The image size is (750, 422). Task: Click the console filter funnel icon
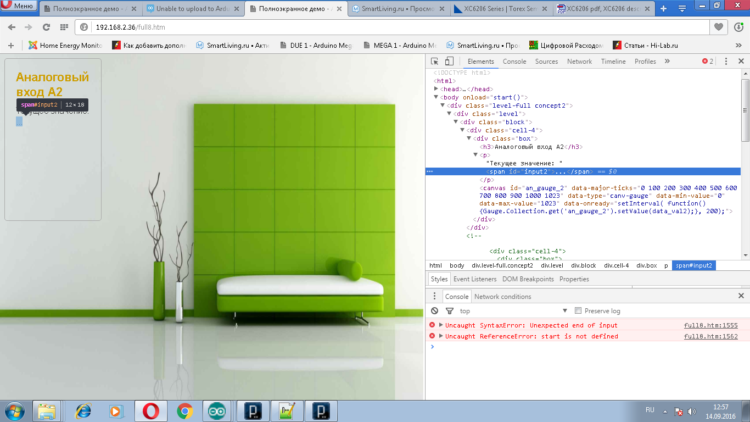[x=449, y=311]
